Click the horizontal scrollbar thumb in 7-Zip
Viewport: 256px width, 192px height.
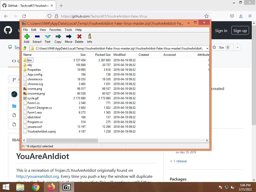[x=62, y=140]
